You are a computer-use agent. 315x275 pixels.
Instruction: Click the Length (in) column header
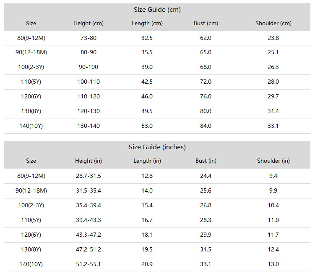(x=147, y=161)
